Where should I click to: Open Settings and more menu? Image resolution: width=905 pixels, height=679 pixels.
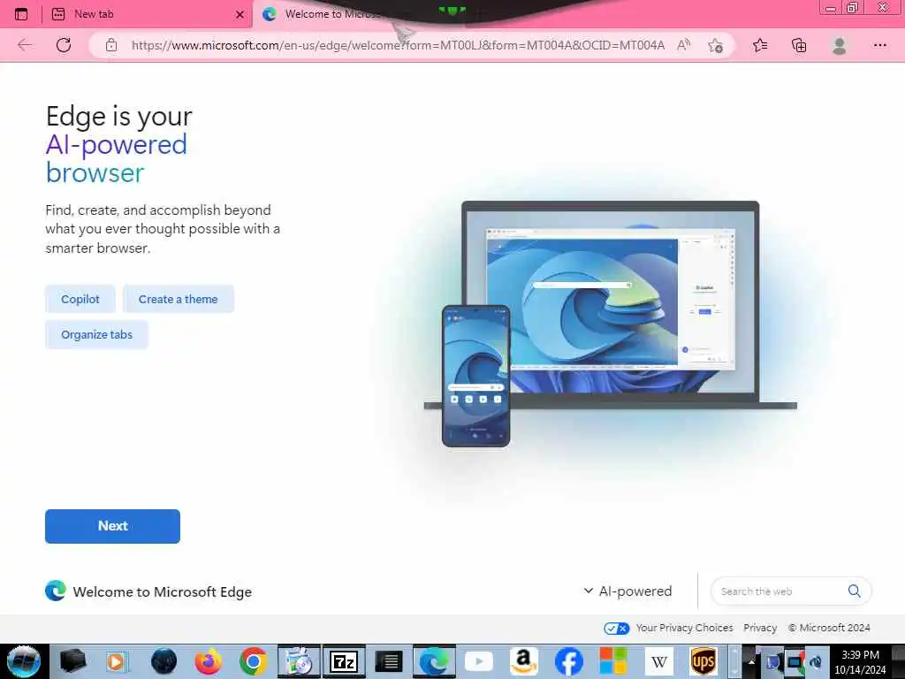pos(879,45)
